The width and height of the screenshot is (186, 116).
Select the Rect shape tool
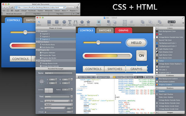tap(49, 22)
